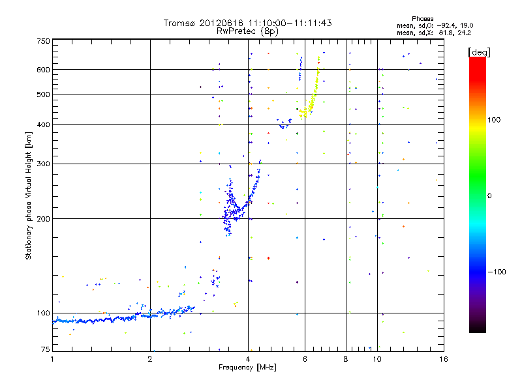Viewport: 522px width, 391px height.
Task: Click the color bar tick label "-100"
Action: (x=497, y=272)
